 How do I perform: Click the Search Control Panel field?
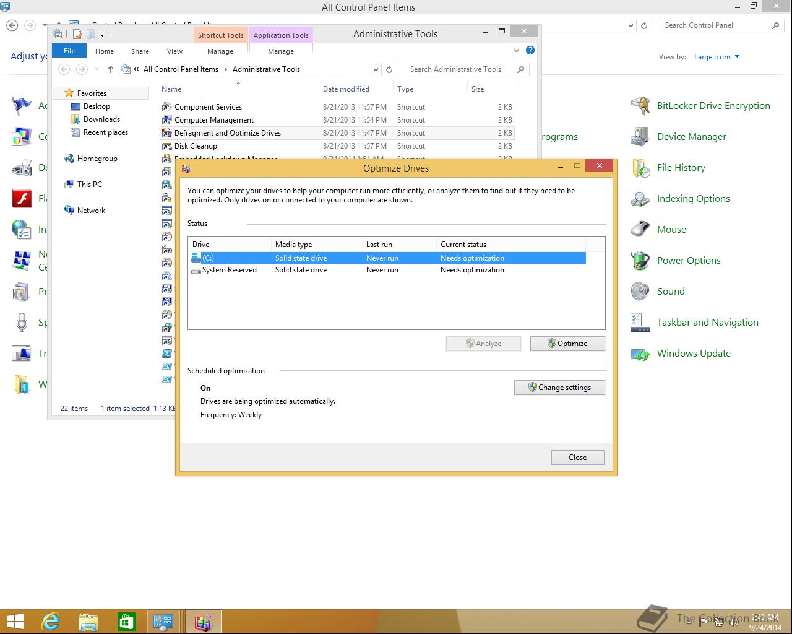(721, 25)
